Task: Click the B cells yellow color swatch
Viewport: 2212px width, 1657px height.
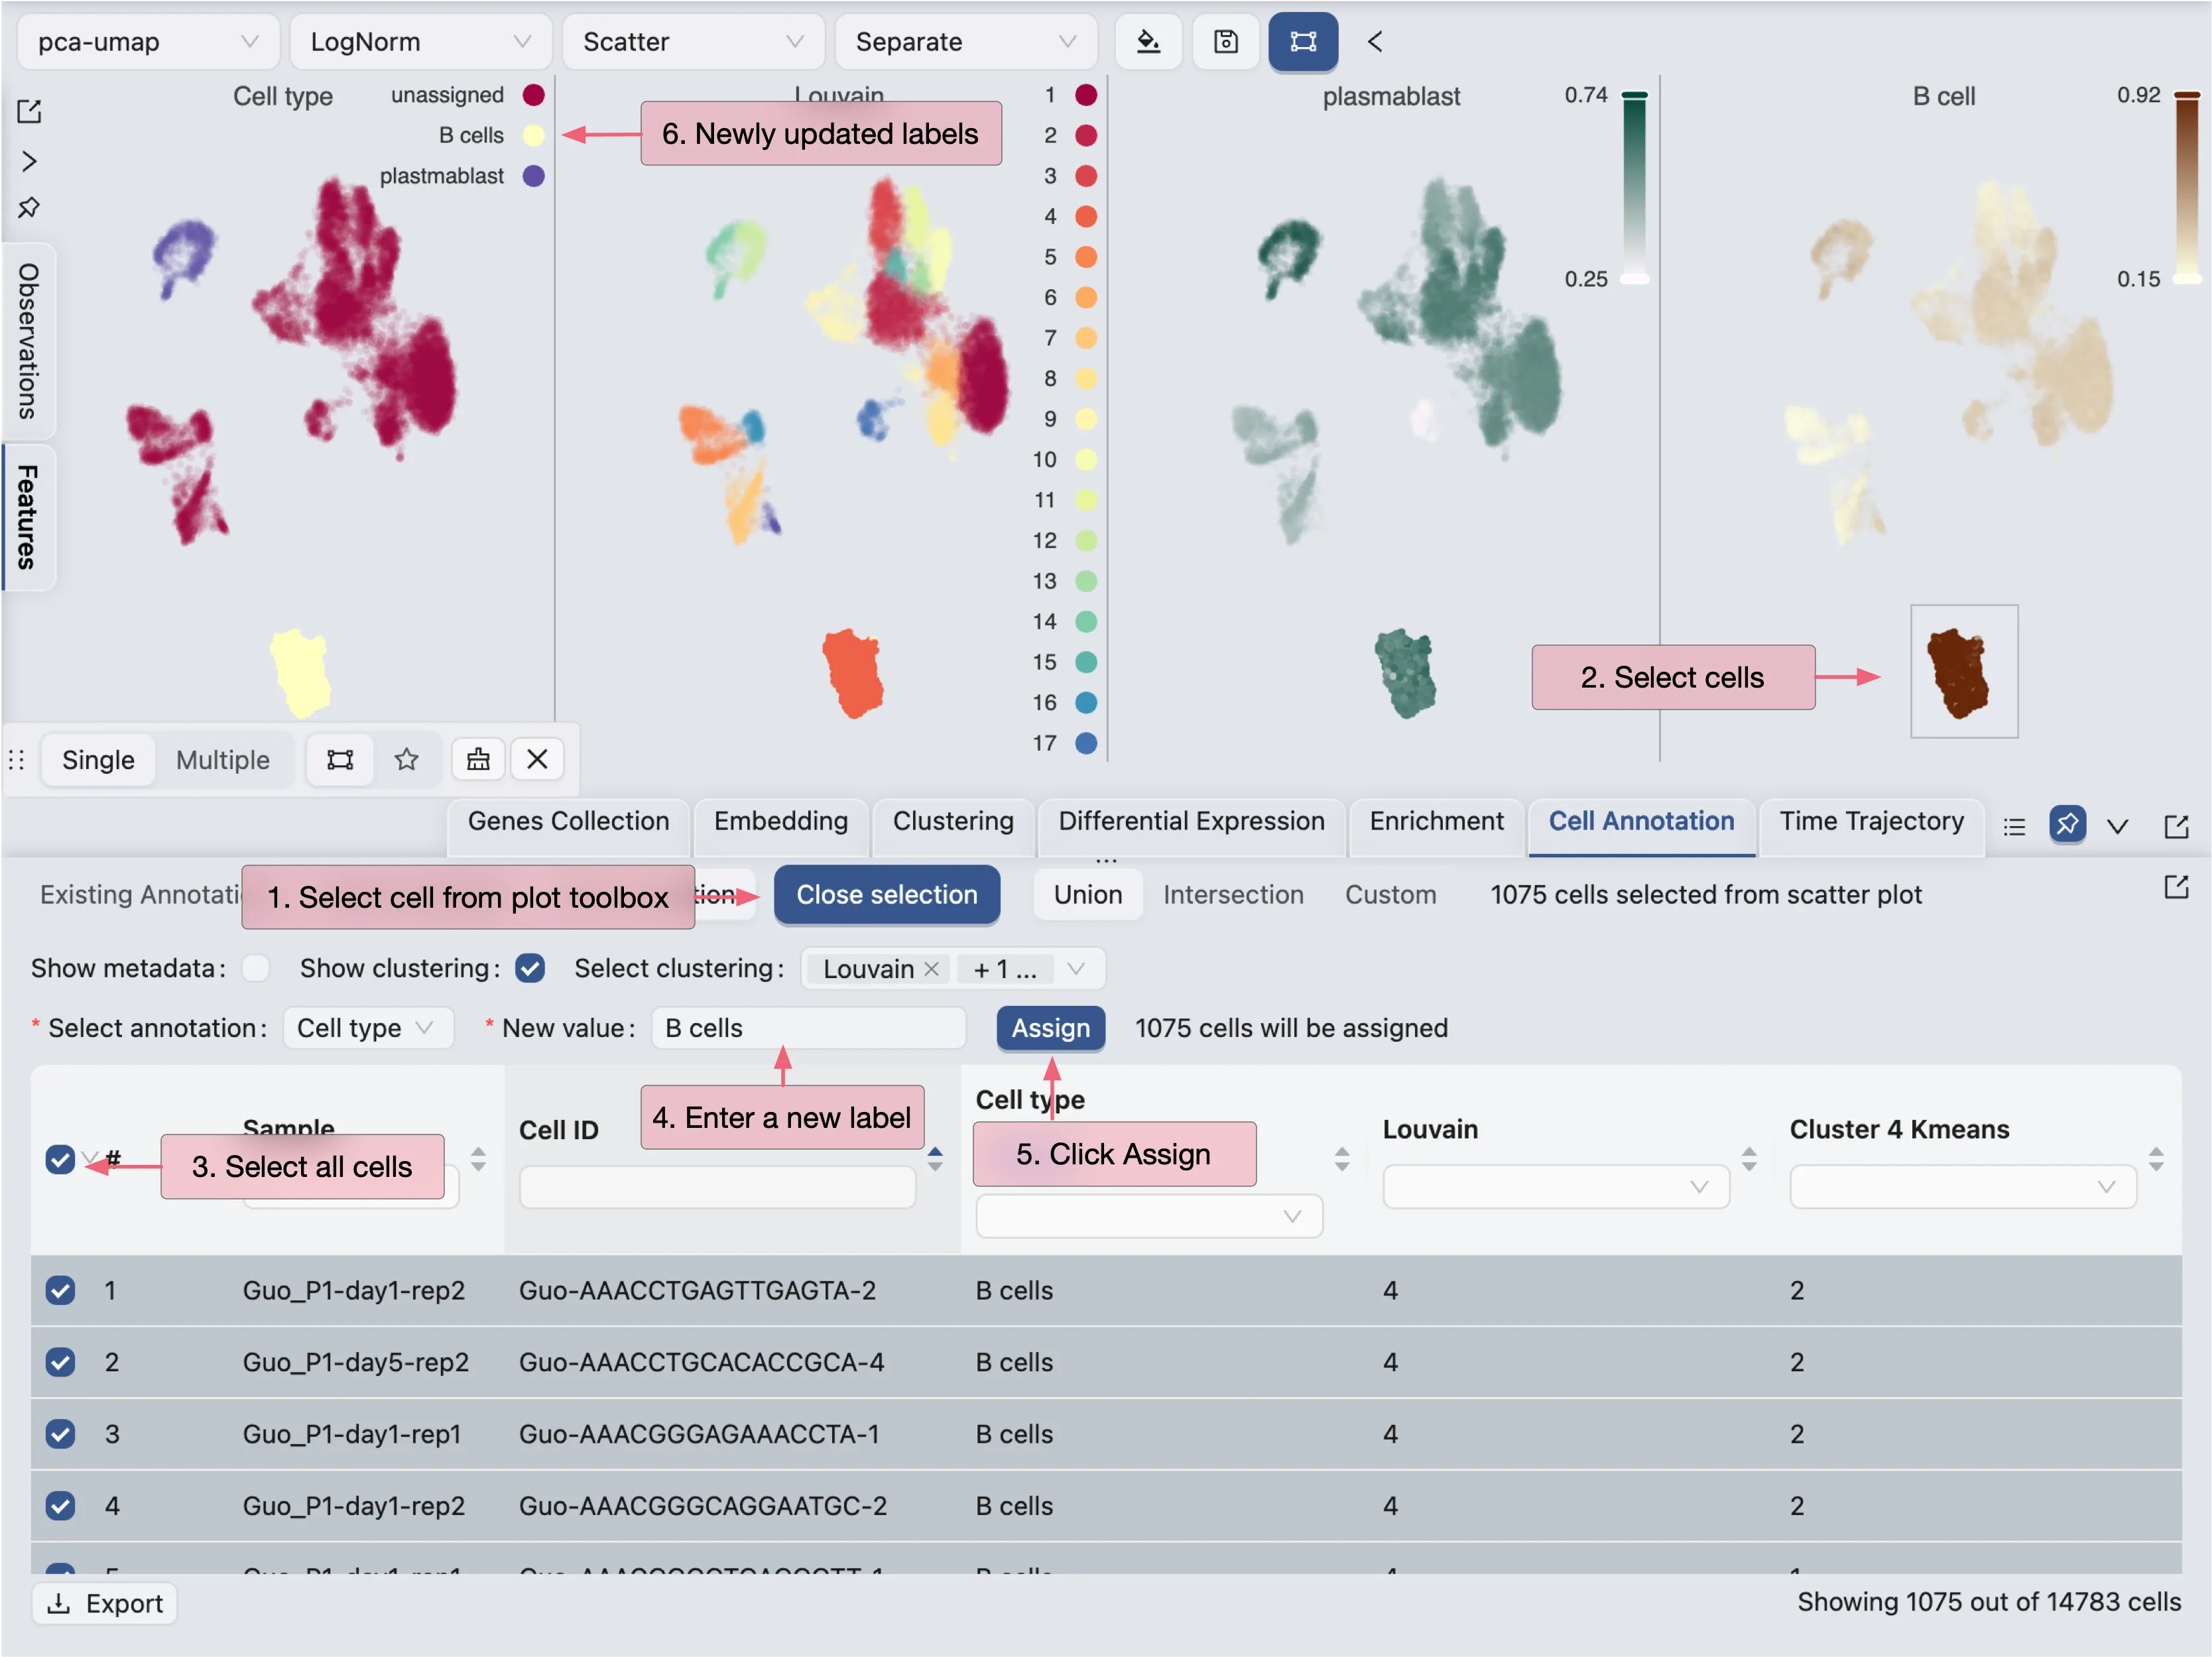Action: 533,135
